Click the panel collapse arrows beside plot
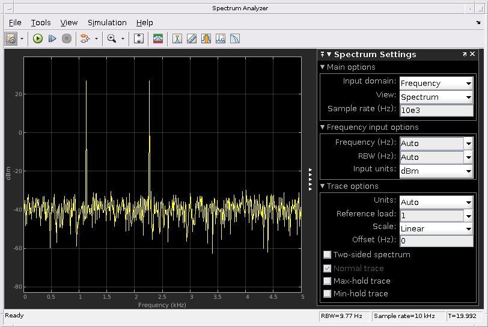The height and width of the screenshot is (327, 488). click(310, 180)
